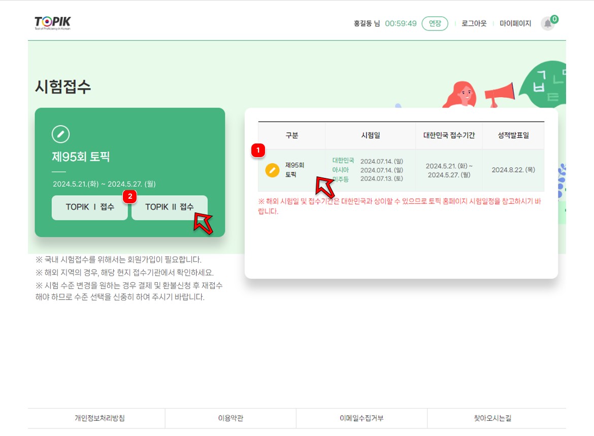Click the 대한민국 접수기간 column header
The width and height of the screenshot is (594, 436).
pyautogui.click(x=449, y=135)
